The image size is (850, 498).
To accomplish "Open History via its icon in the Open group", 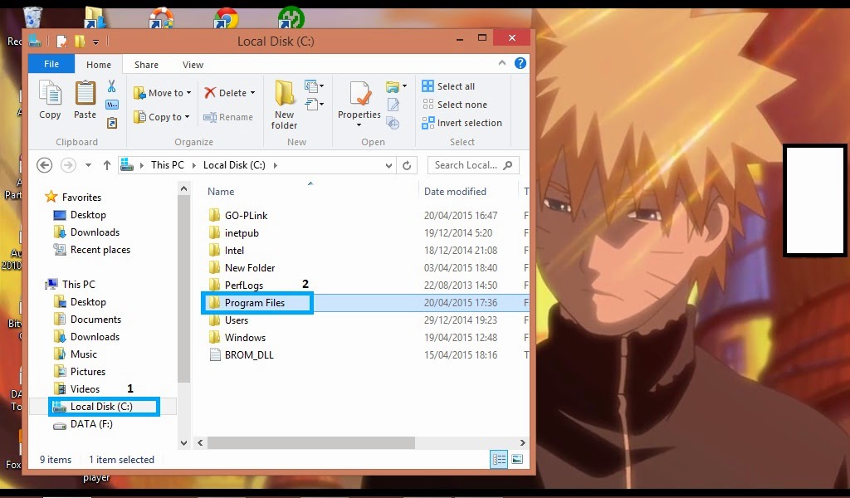I will pyautogui.click(x=392, y=123).
